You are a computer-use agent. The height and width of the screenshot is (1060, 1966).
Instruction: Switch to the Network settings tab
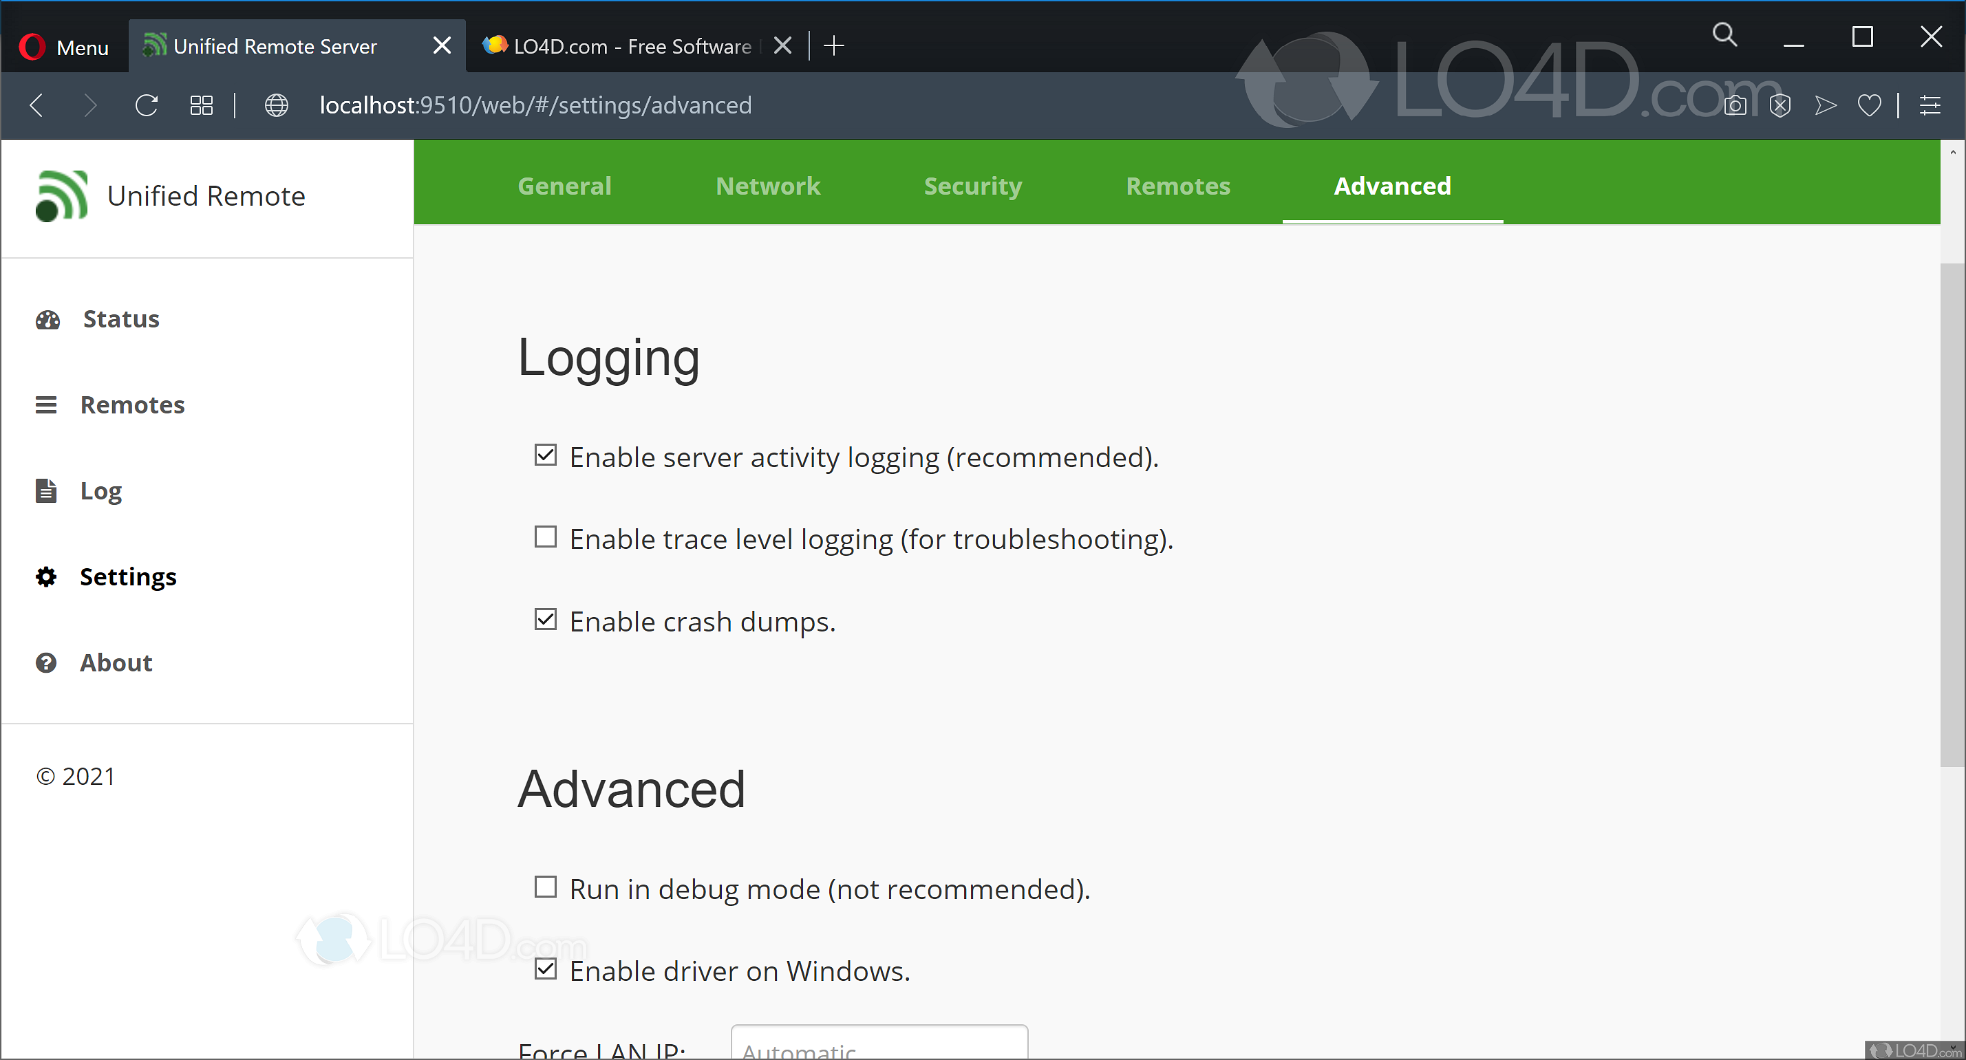[768, 186]
